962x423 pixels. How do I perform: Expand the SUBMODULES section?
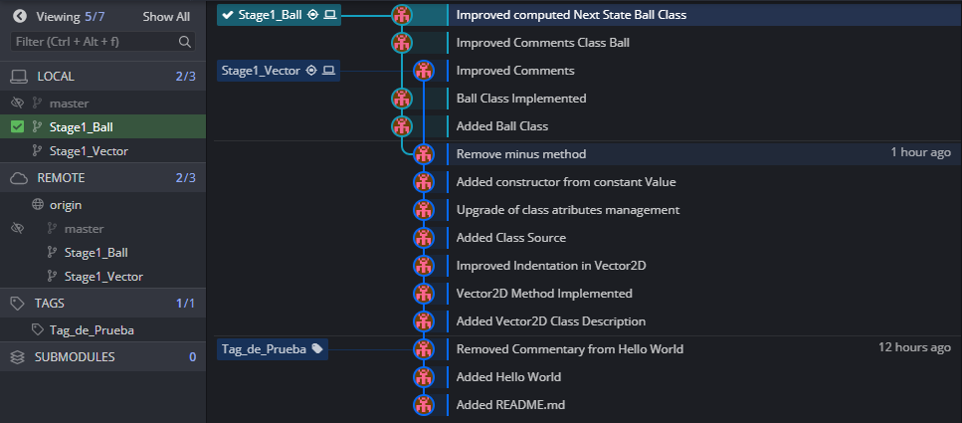[x=75, y=356]
